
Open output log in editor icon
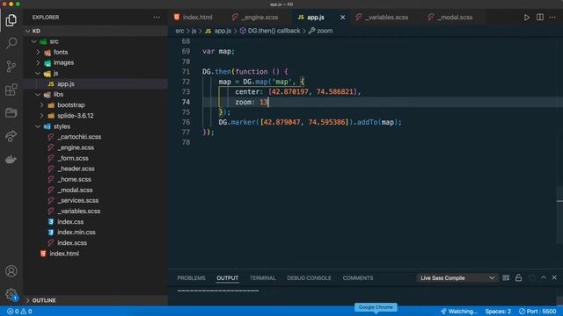(x=531, y=277)
